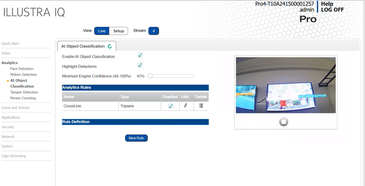Viewport: 365px width, 186px height.
Task: Open the Person Counting page
Action: [x=23, y=98]
